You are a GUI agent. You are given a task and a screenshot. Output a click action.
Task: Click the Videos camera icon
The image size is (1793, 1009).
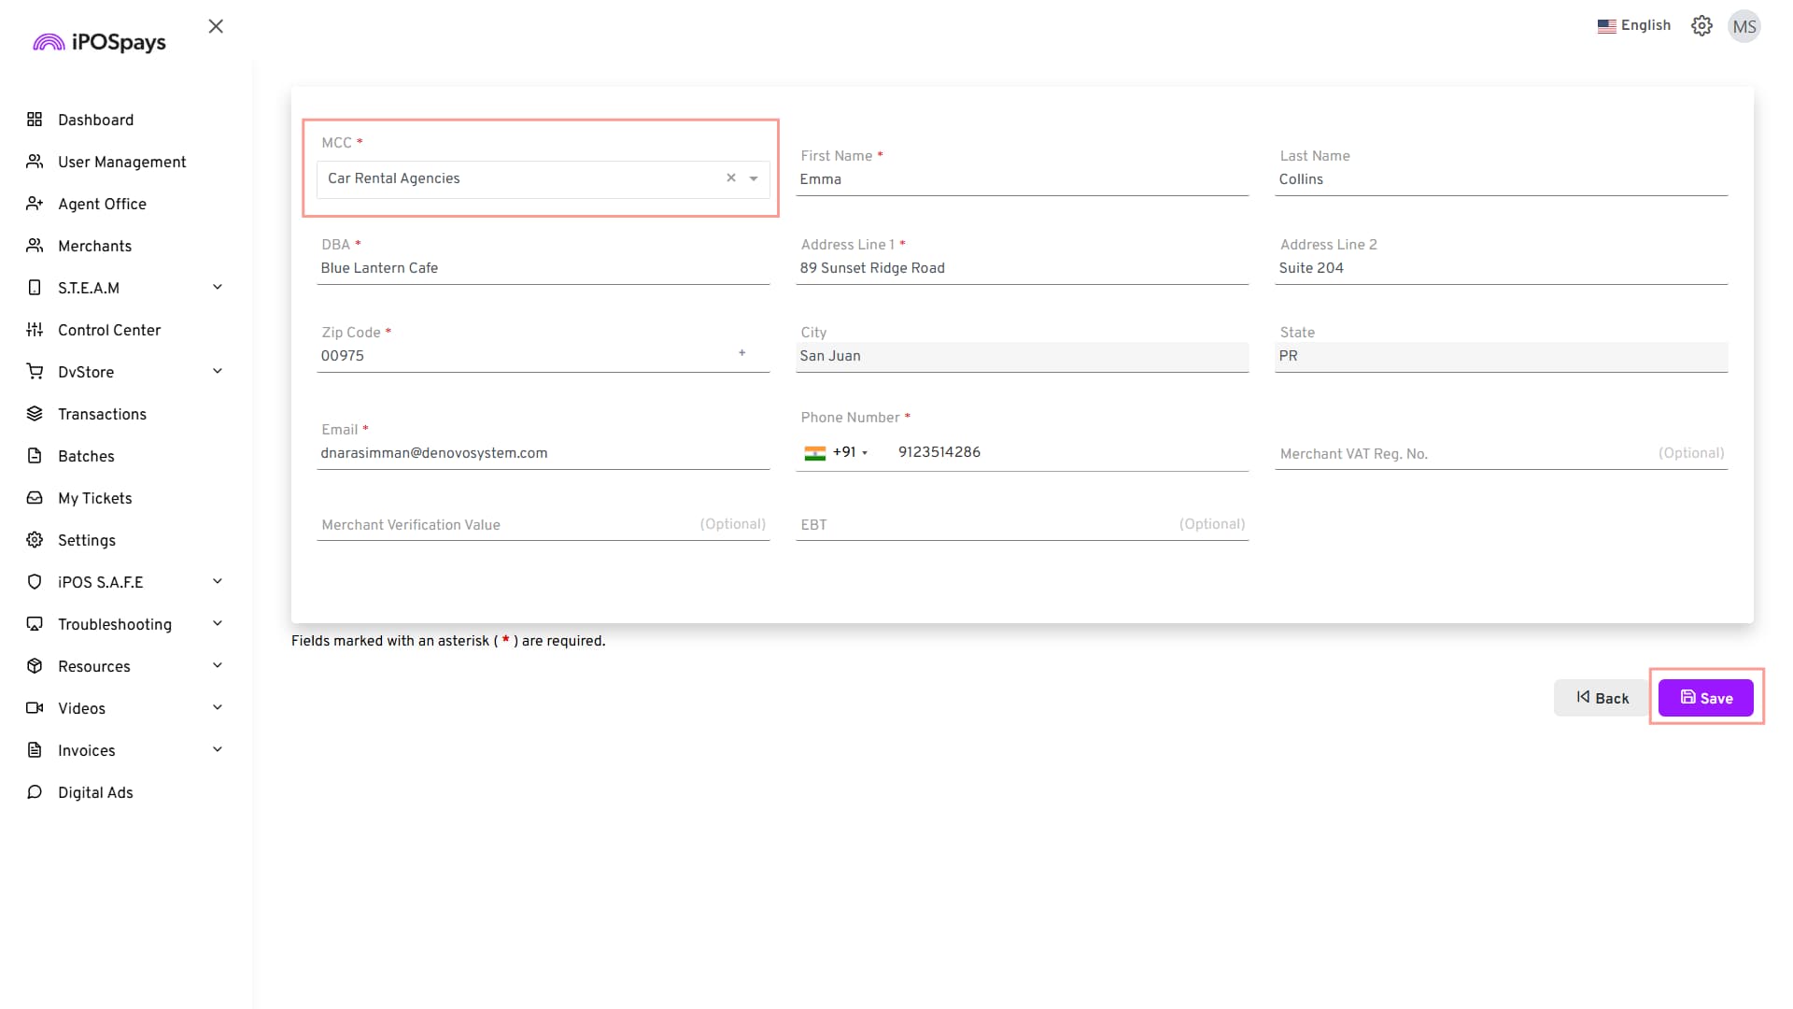coord(35,708)
